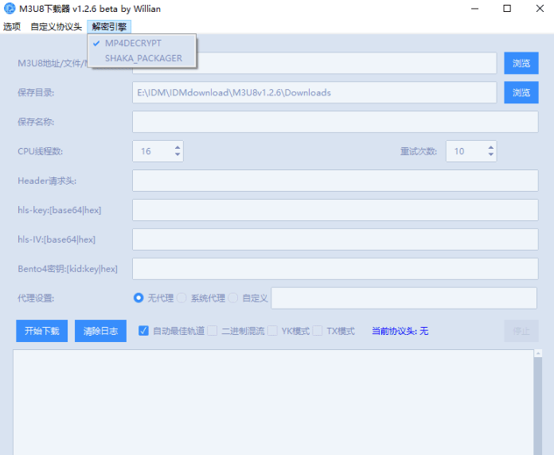Image resolution: width=554 pixels, height=455 pixels.
Task: Enable the YK模式 checkbox
Action: [x=273, y=331]
